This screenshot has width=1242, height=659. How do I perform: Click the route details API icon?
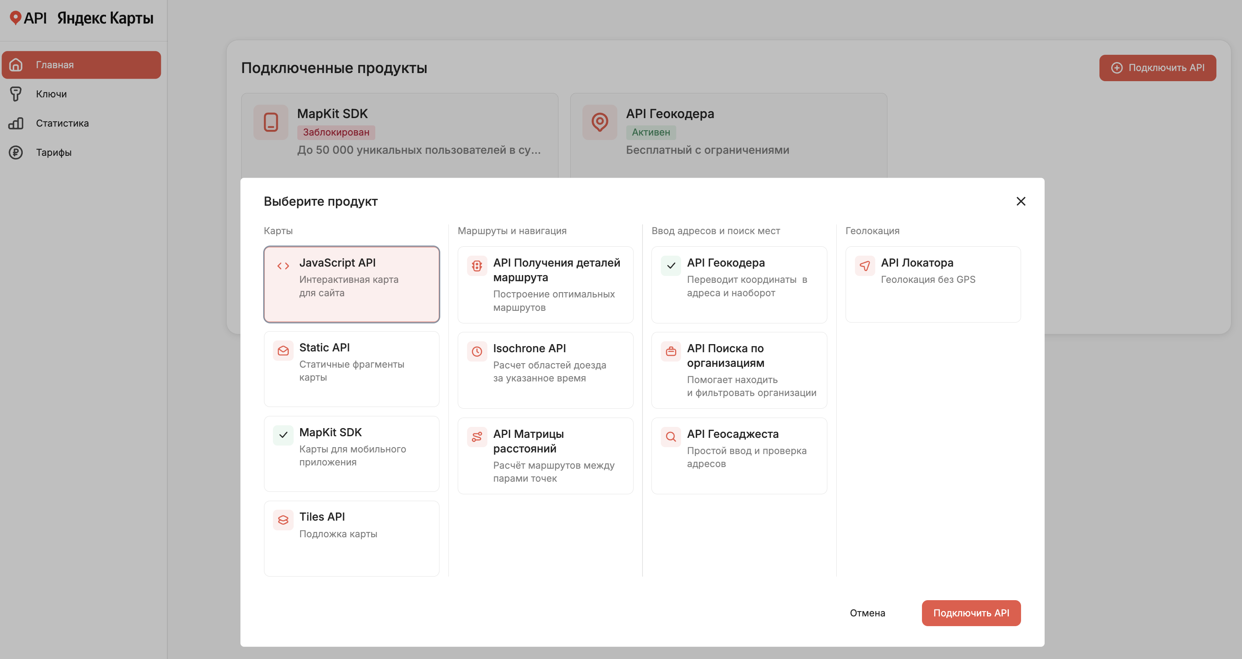tap(477, 266)
